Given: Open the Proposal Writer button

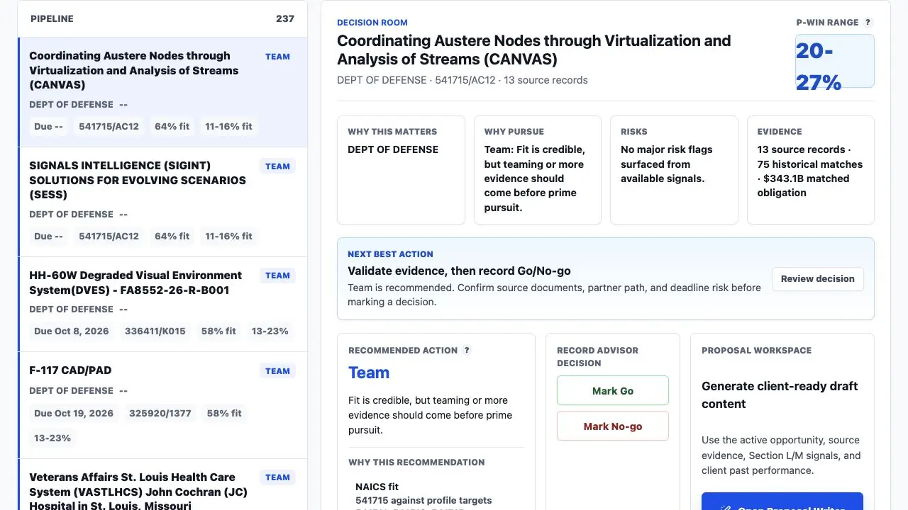Looking at the screenshot, I should (782, 501).
